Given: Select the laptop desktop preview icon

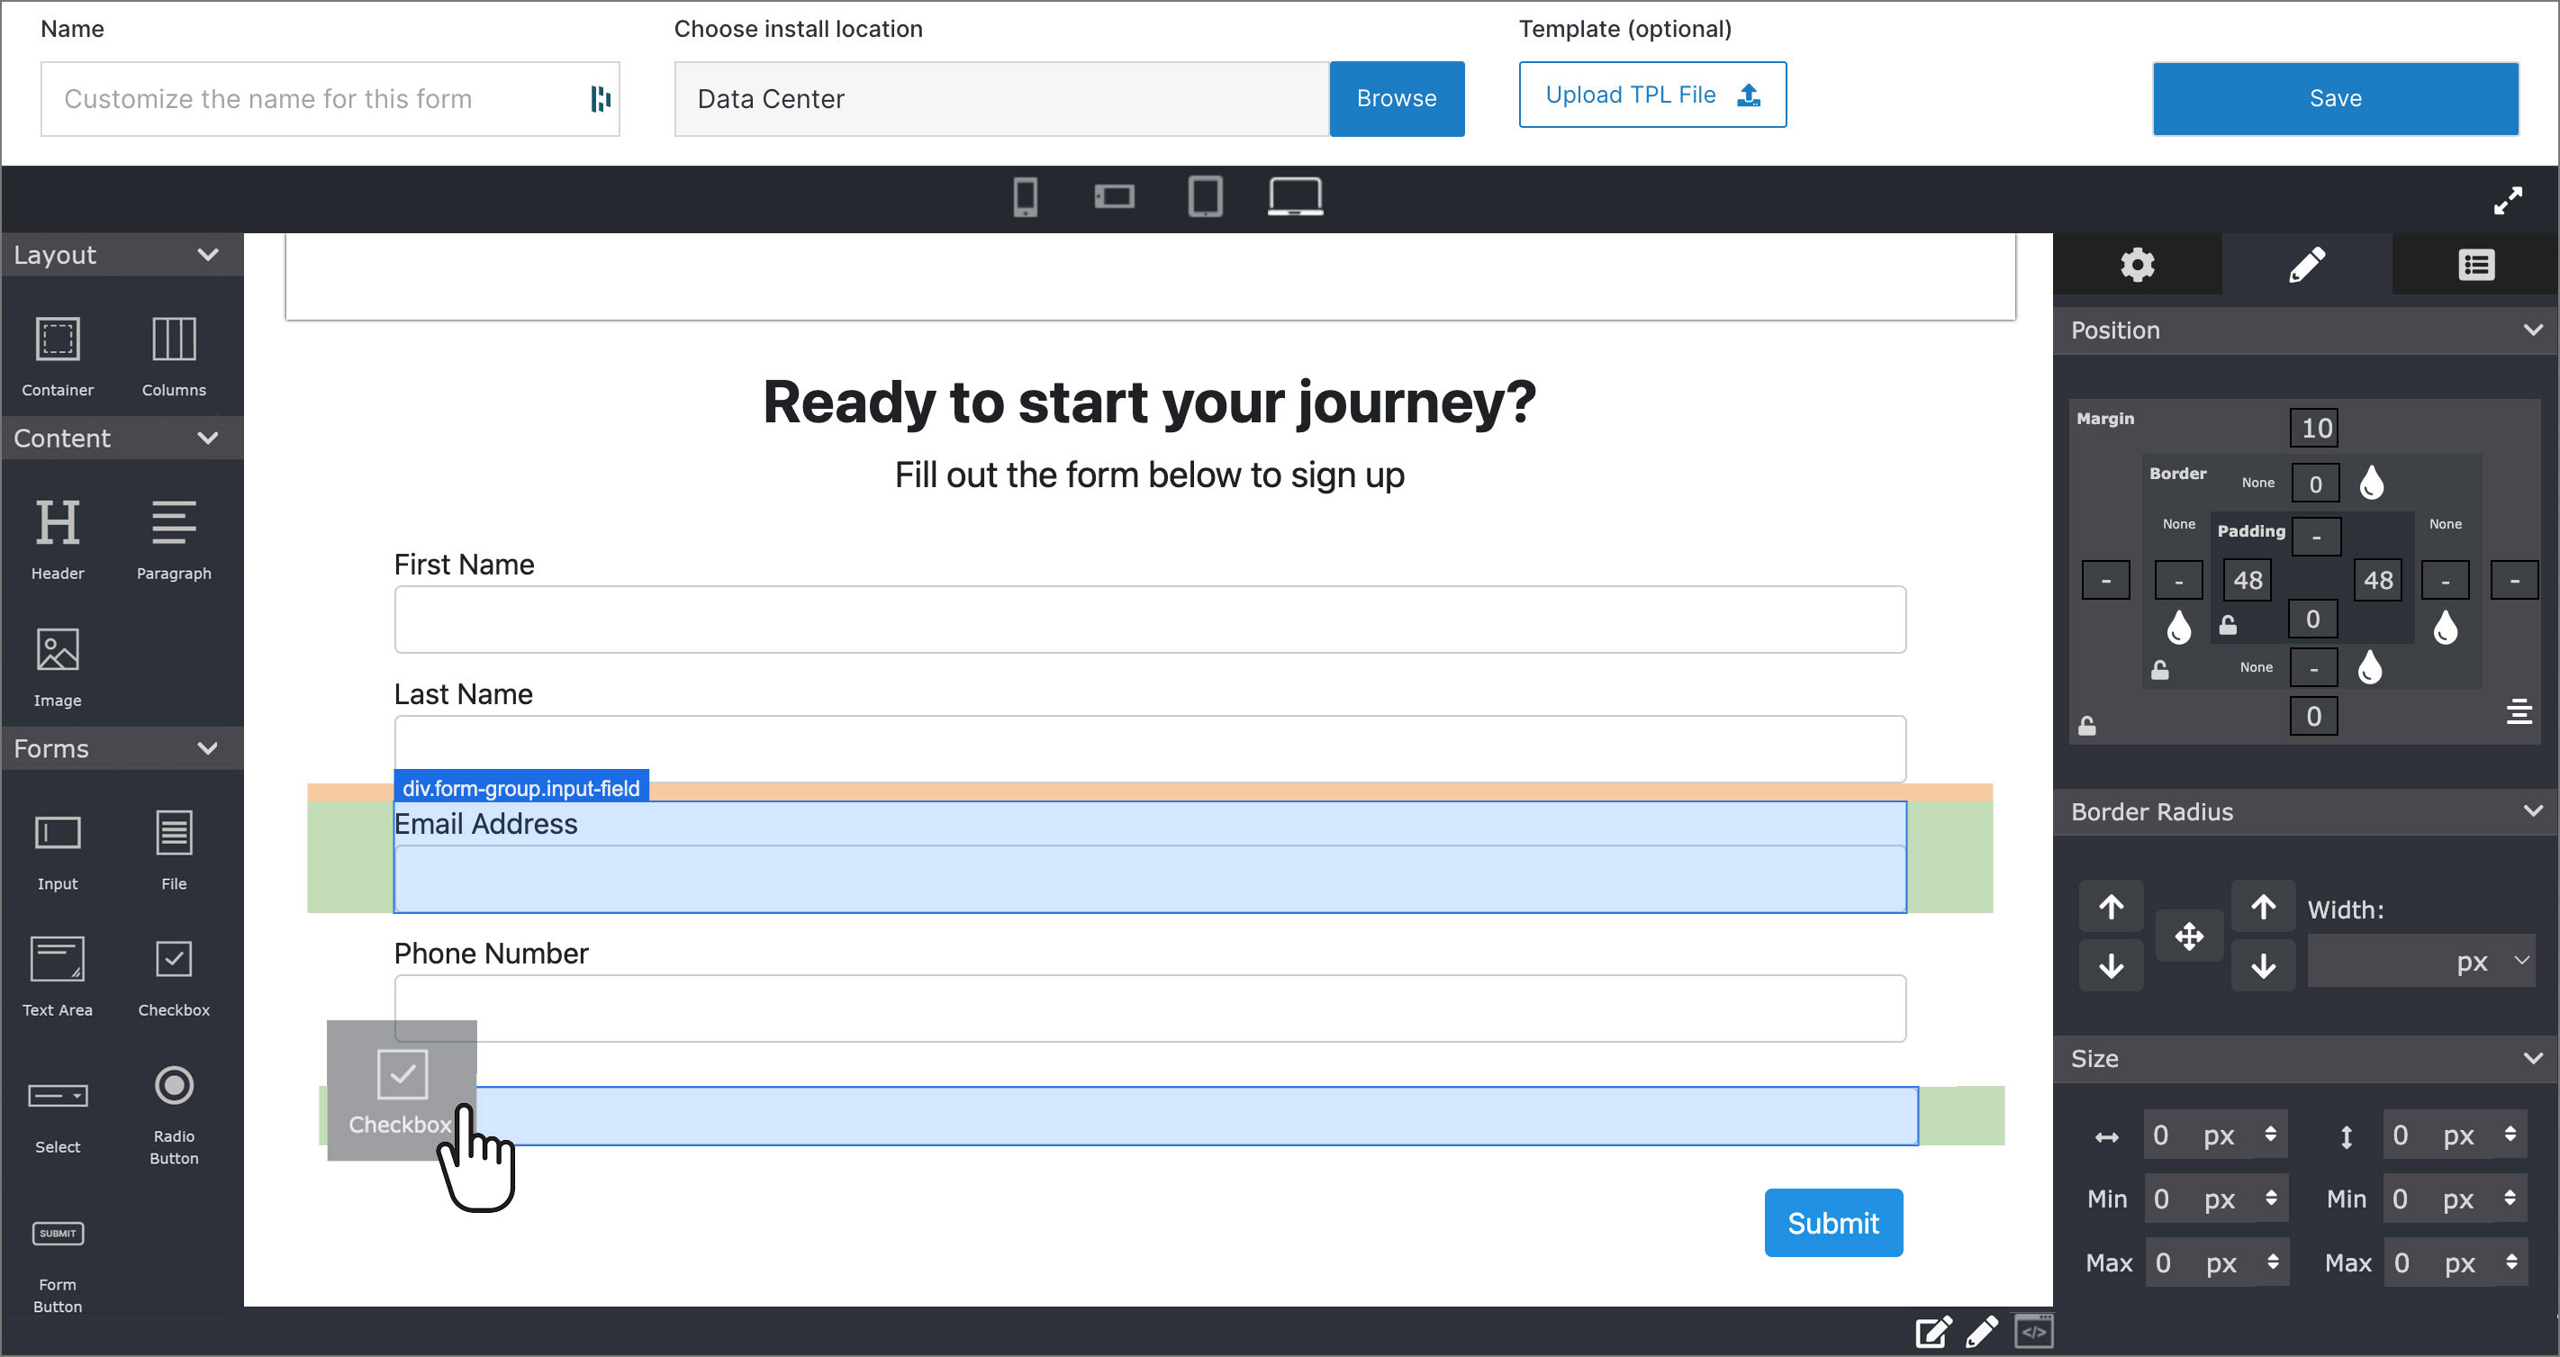Looking at the screenshot, I should (1295, 197).
